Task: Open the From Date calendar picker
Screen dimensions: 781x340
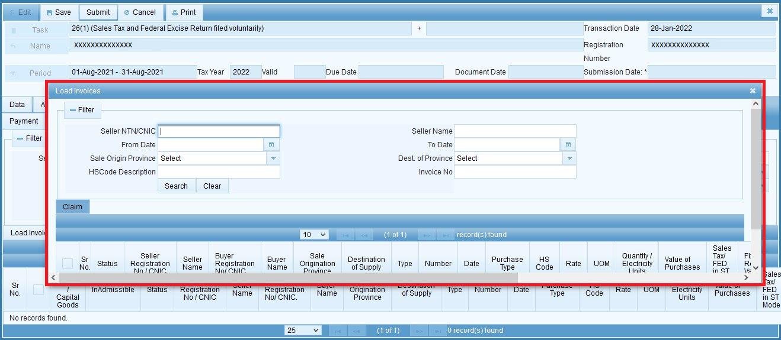Action: click(271, 145)
